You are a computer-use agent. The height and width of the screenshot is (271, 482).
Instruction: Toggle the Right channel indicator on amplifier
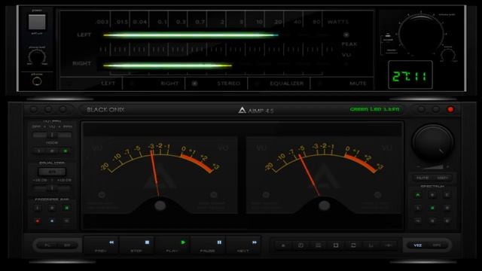(x=154, y=84)
